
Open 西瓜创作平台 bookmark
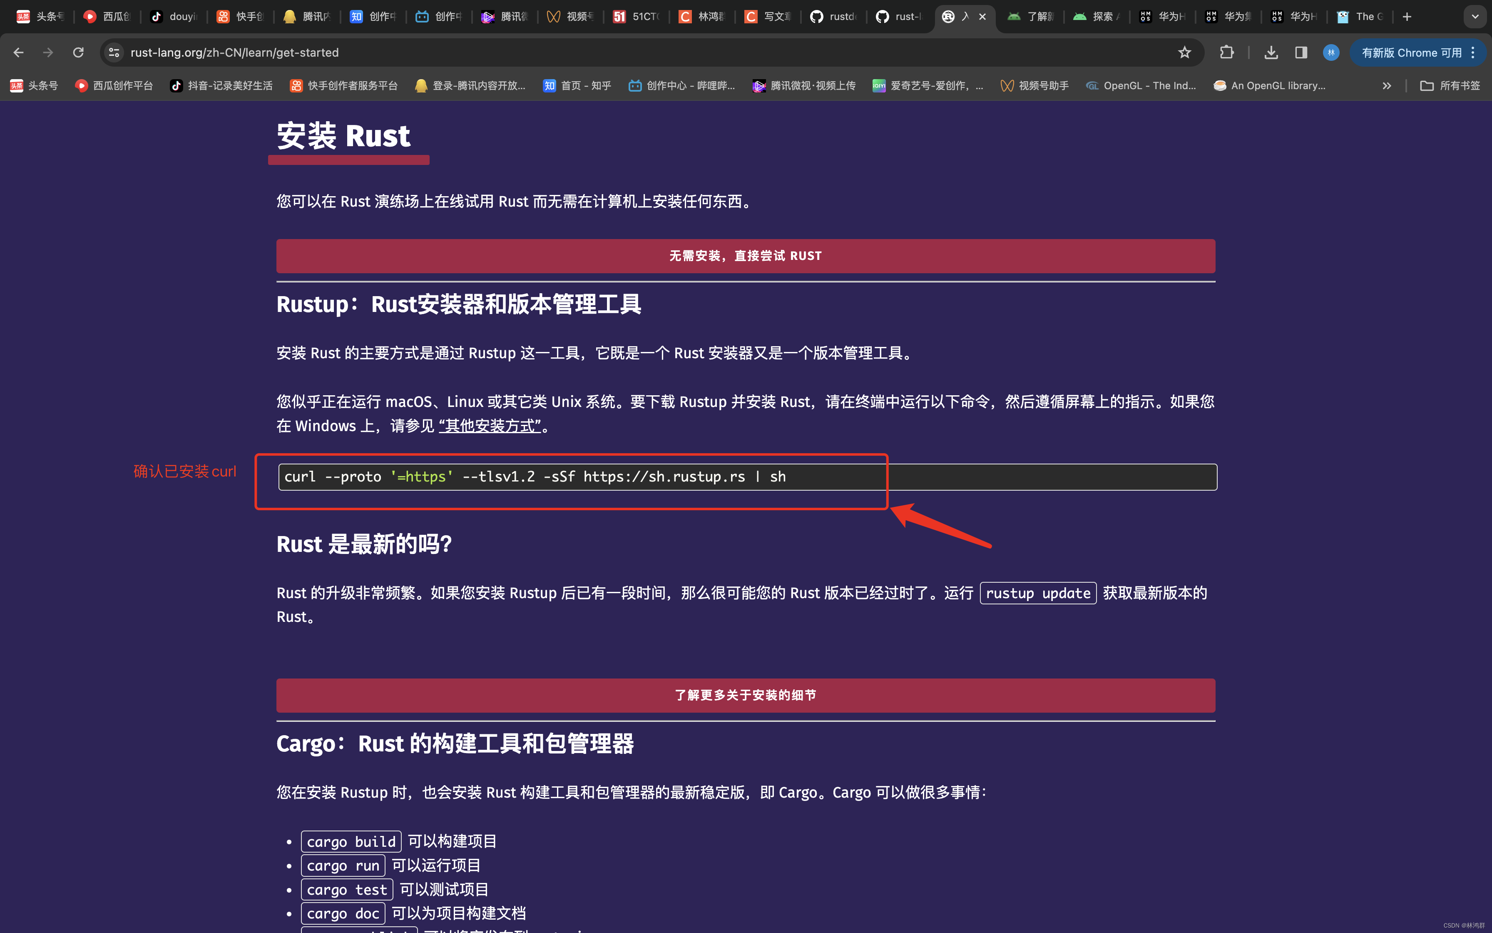[x=114, y=86]
